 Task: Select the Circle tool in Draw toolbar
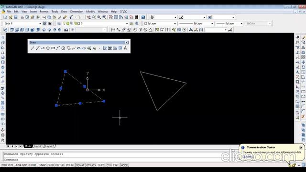point(63,48)
